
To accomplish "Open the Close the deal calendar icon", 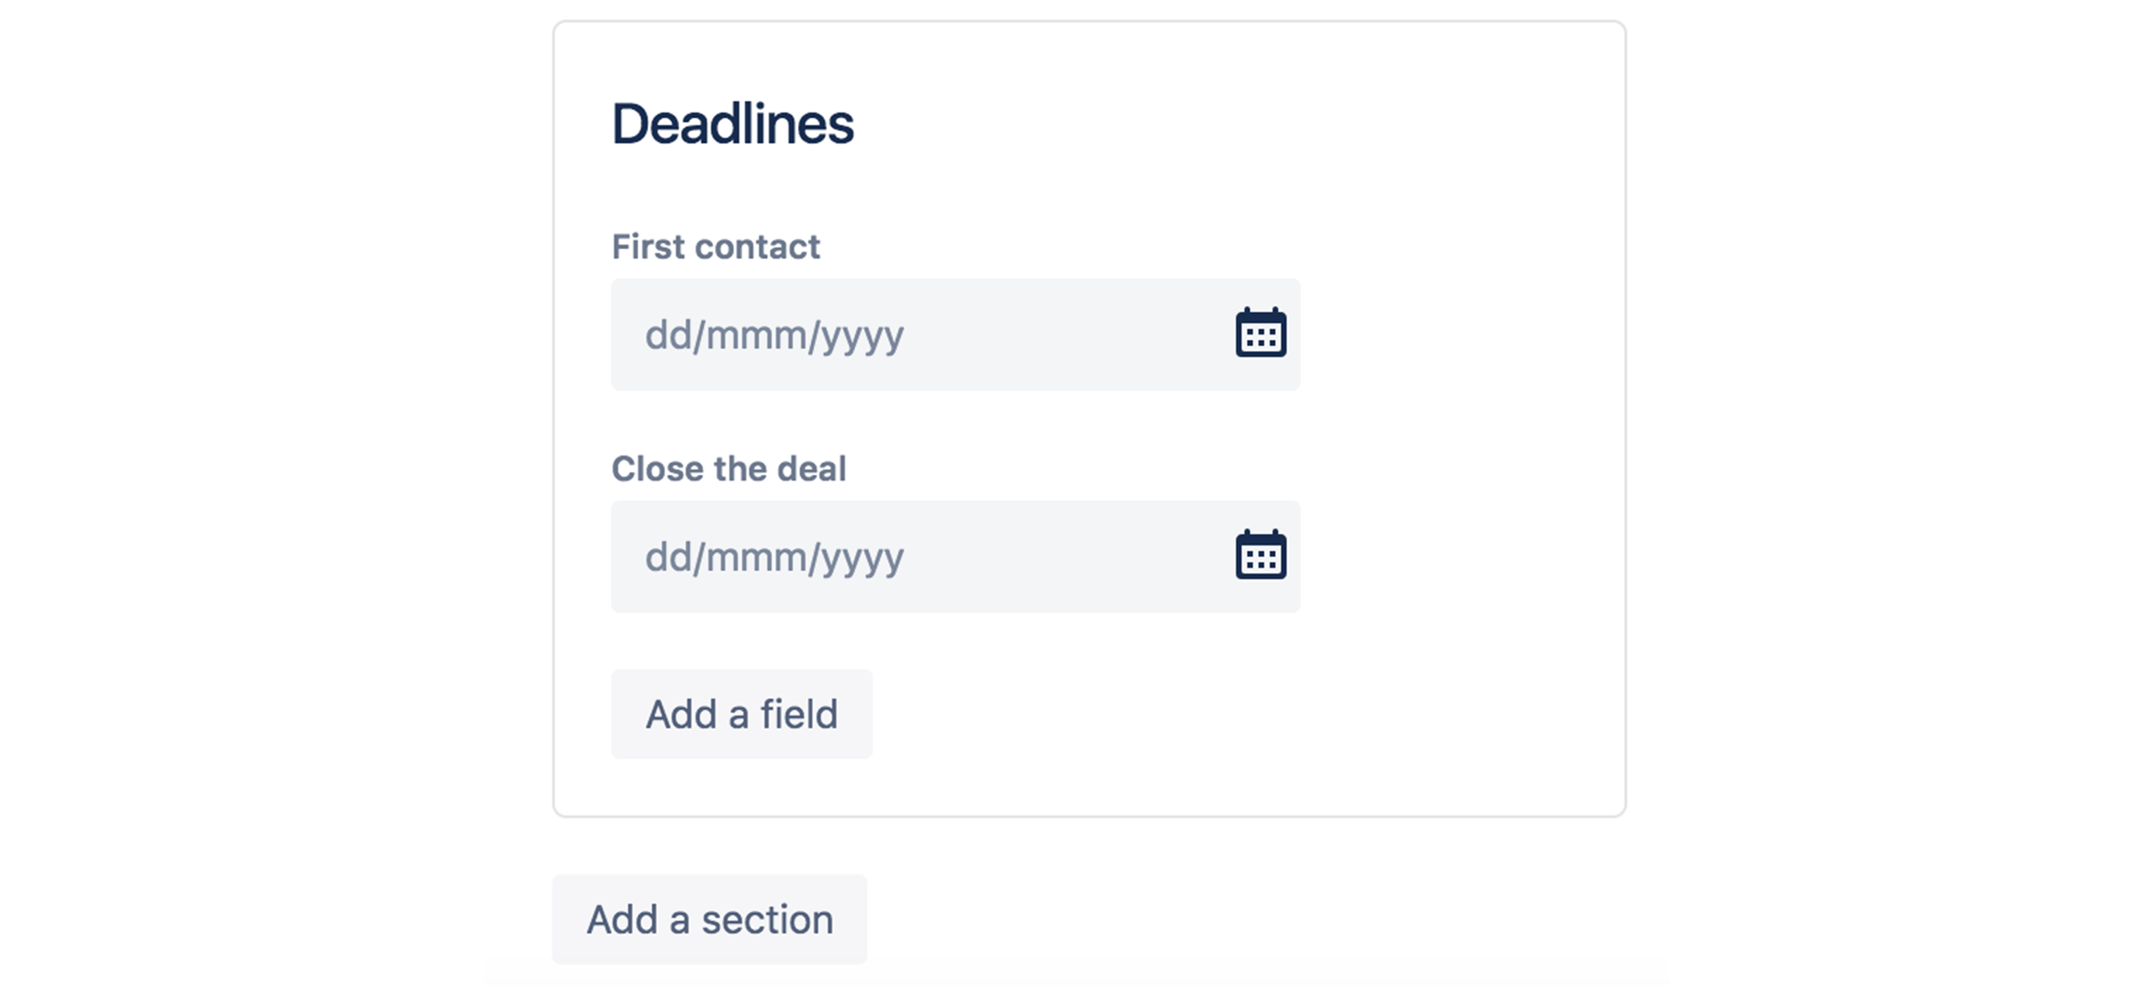I will pyautogui.click(x=1260, y=555).
